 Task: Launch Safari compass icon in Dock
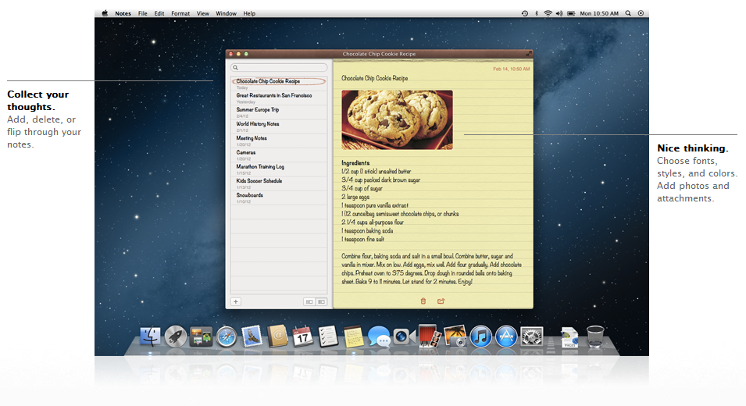click(x=227, y=337)
